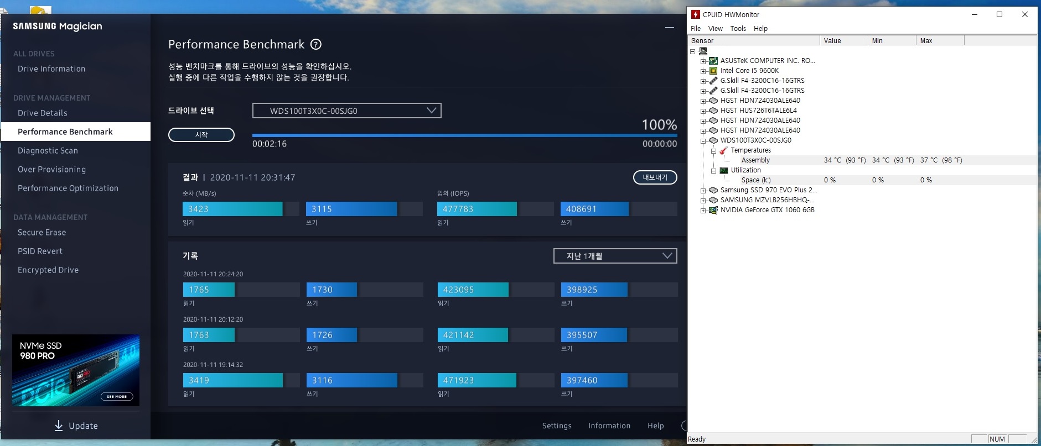The height and width of the screenshot is (446, 1041).
Task: Open HWMonitor View menu
Action: pos(716,28)
